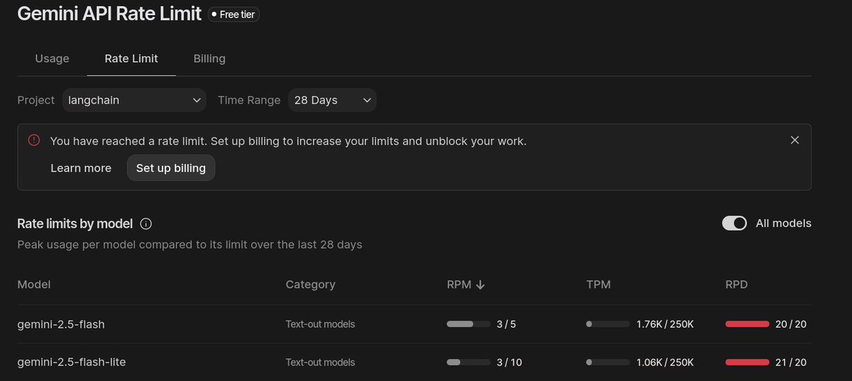Click Text-out models in the gemini-2.5-flash row

click(x=320, y=324)
